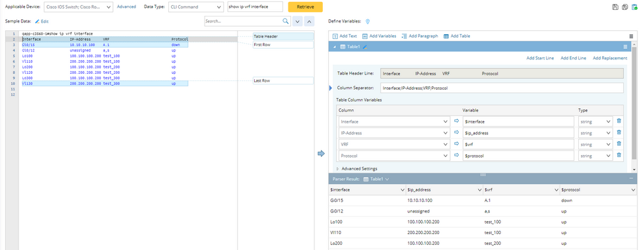Click the $interface variable field

pyautogui.click(x=519, y=121)
